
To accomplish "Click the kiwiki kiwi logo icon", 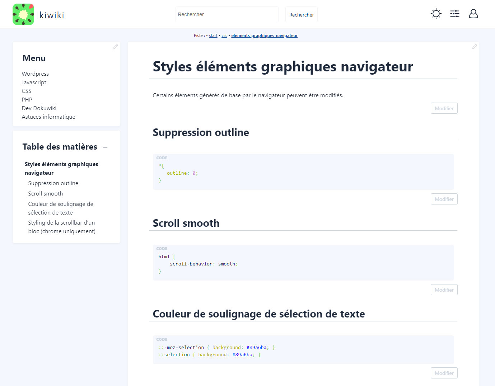I will pos(23,14).
